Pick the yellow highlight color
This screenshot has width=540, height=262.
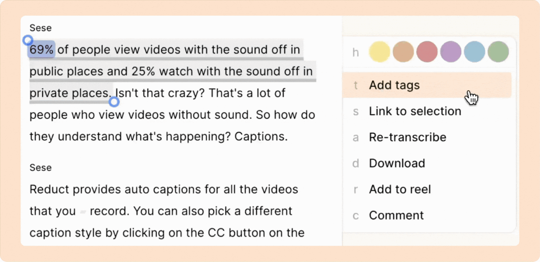[x=380, y=52]
